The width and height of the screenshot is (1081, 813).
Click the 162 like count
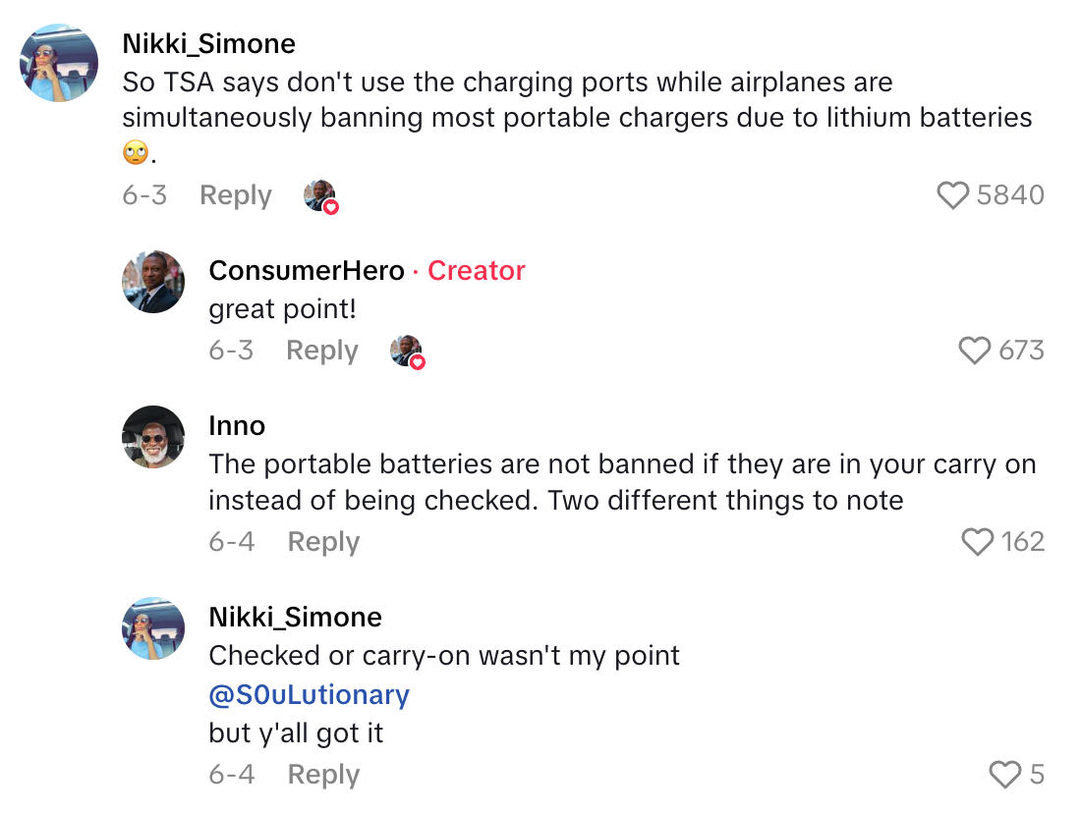coord(1025,540)
